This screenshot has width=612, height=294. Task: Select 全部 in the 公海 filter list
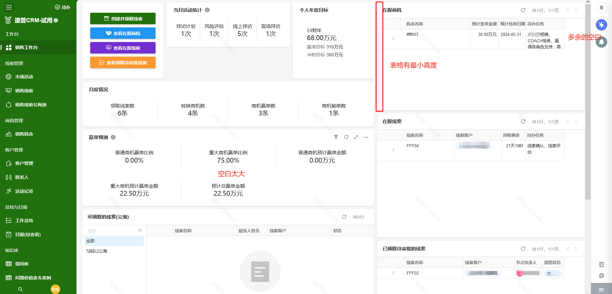click(114, 241)
